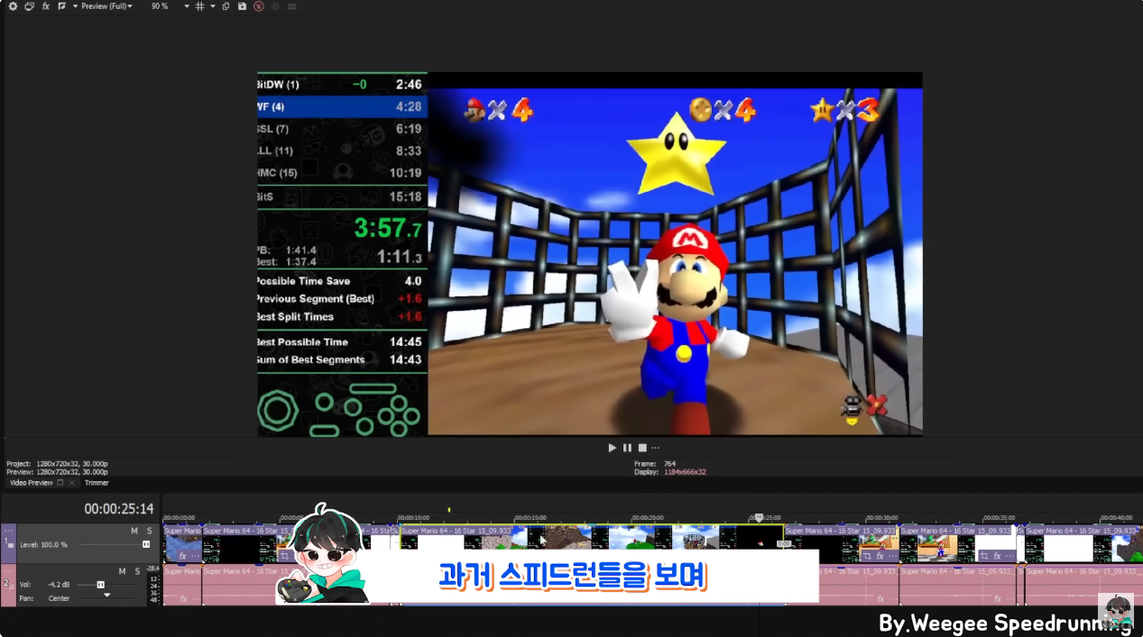This screenshot has width=1143, height=637.
Task: Select video track 1 number header
Action: click(x=8, y=542)
